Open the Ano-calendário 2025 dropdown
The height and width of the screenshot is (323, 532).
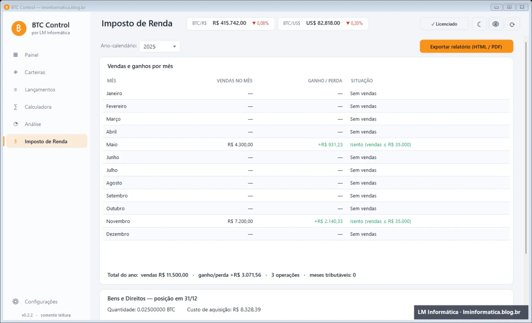pos(160,46)
